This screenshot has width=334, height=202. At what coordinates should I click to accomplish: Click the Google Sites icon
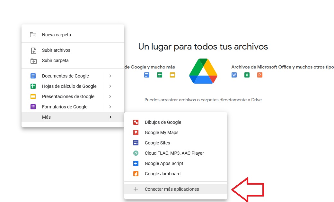click(x=136, y=143)
